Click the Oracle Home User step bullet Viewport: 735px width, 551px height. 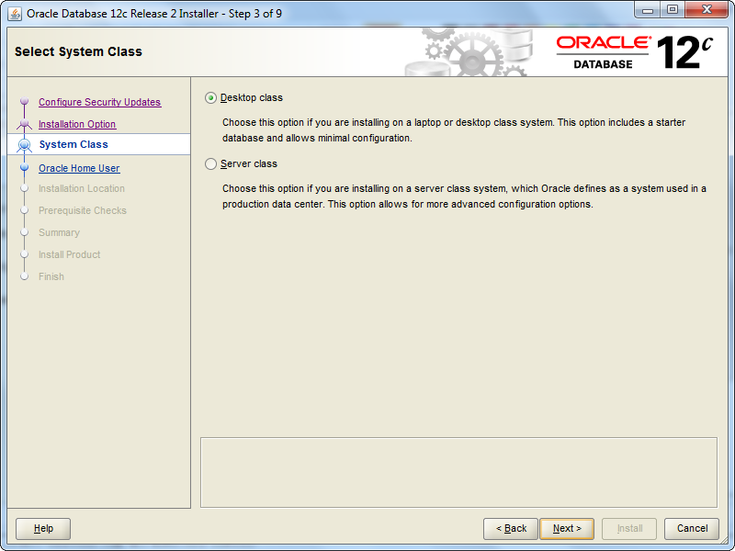click(x=25, y=168)
